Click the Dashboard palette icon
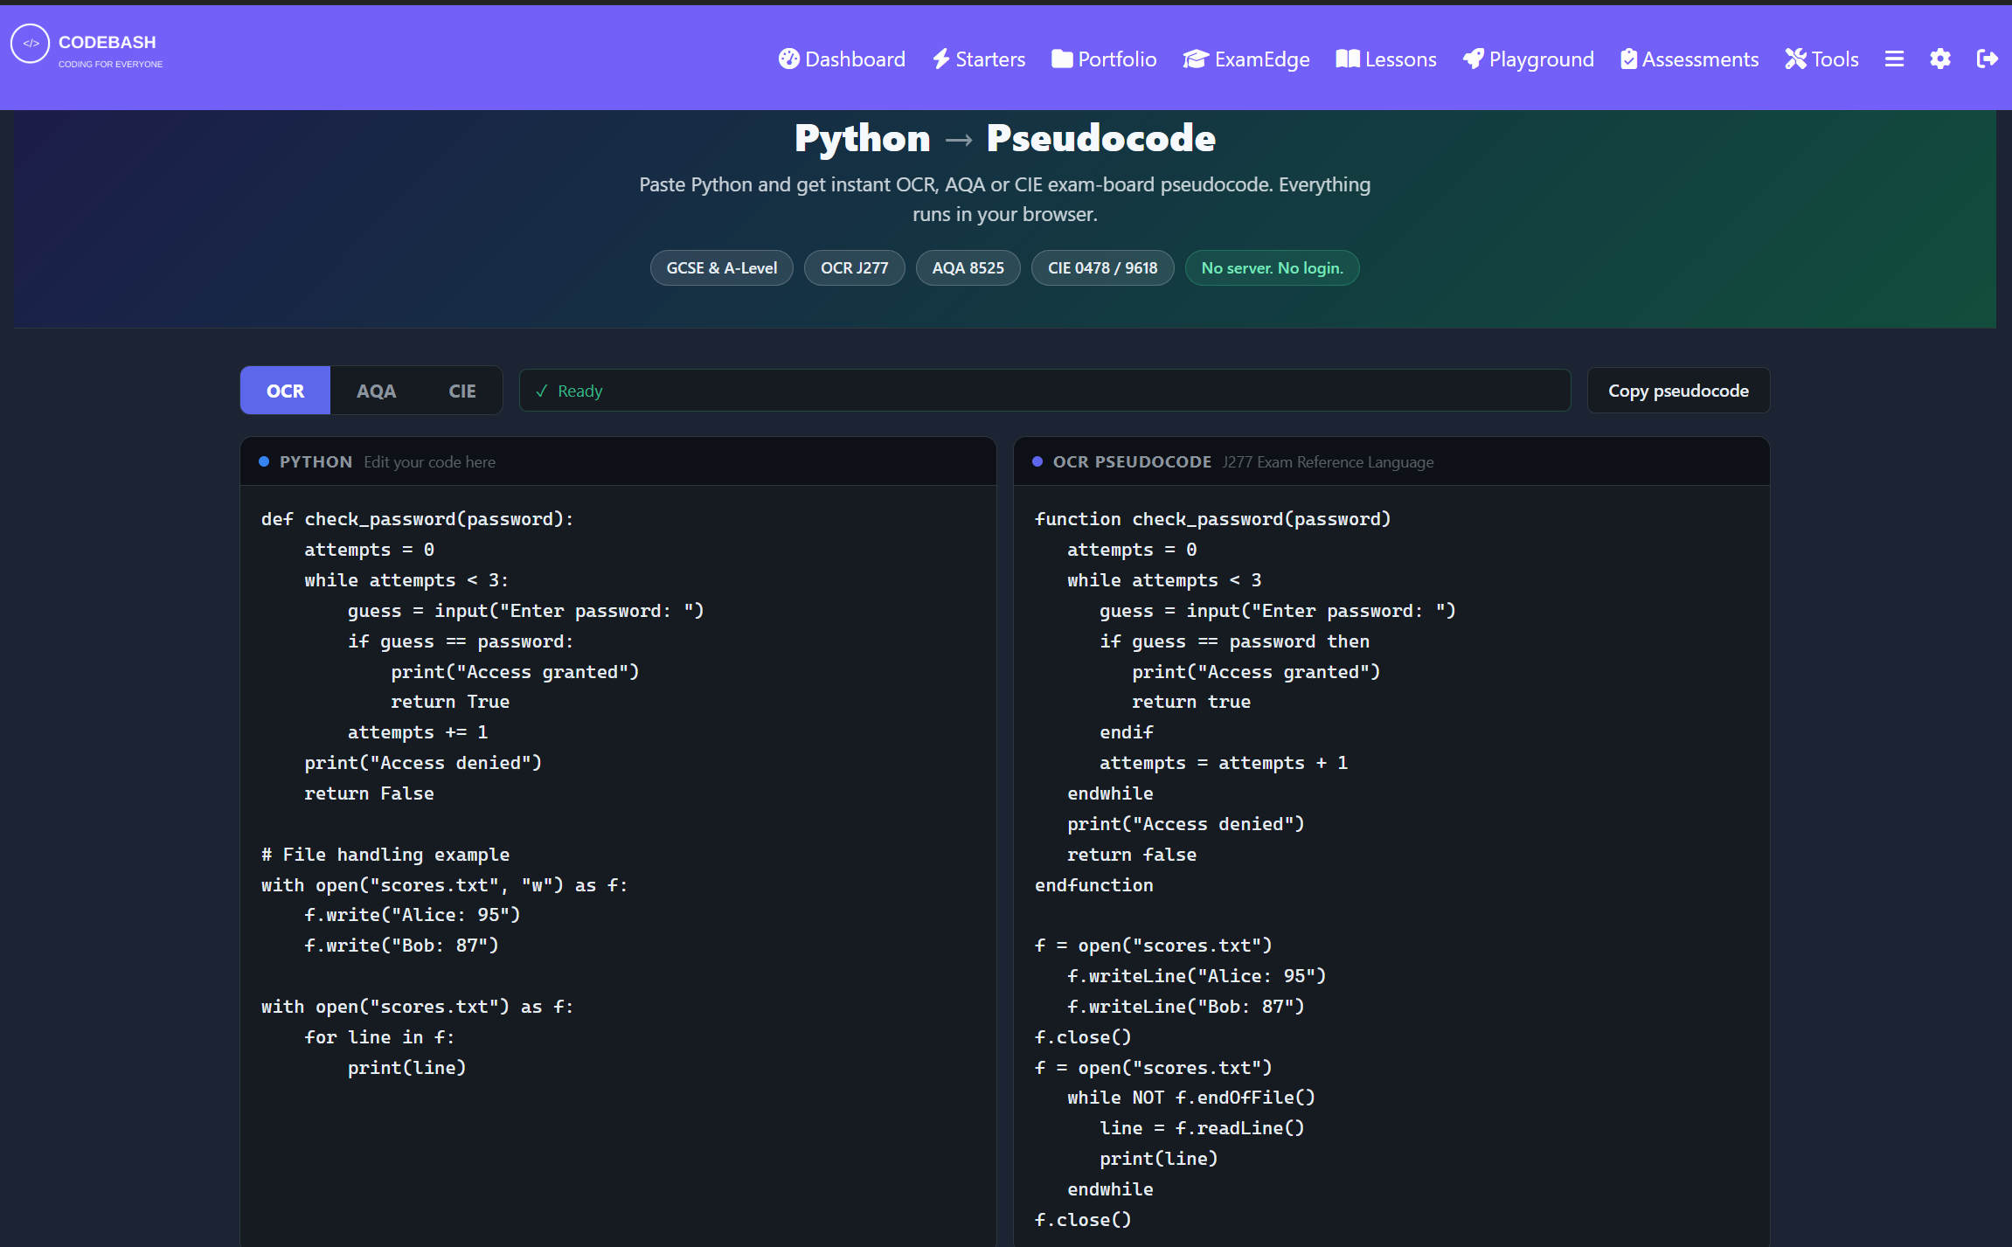Viewport: 2012px width, 1247px height. (x=789, y=59)
